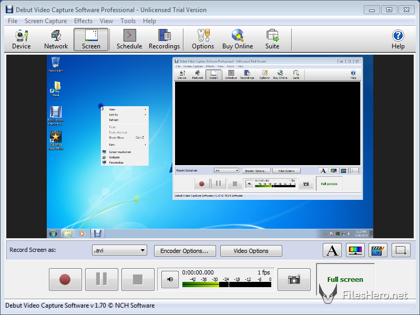Expand the .avi format dropdown
The image size is (420, 315).
pos(119,250)
